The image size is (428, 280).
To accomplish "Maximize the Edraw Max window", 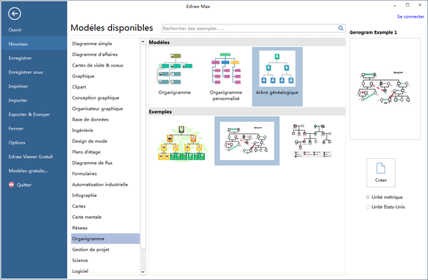I will tap(407, 5).
